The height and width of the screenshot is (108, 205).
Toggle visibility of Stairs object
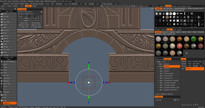159,69
